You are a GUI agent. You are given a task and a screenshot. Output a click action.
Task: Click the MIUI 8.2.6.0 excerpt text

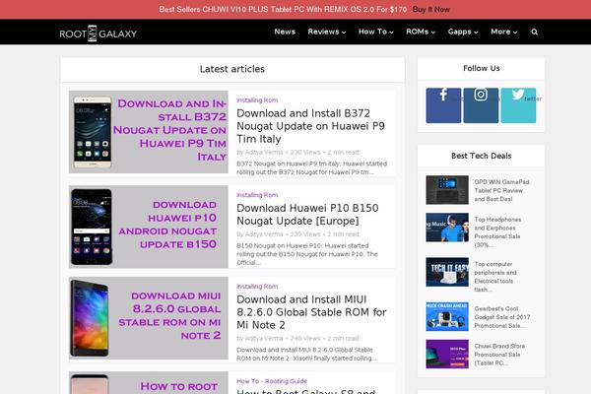306,354
